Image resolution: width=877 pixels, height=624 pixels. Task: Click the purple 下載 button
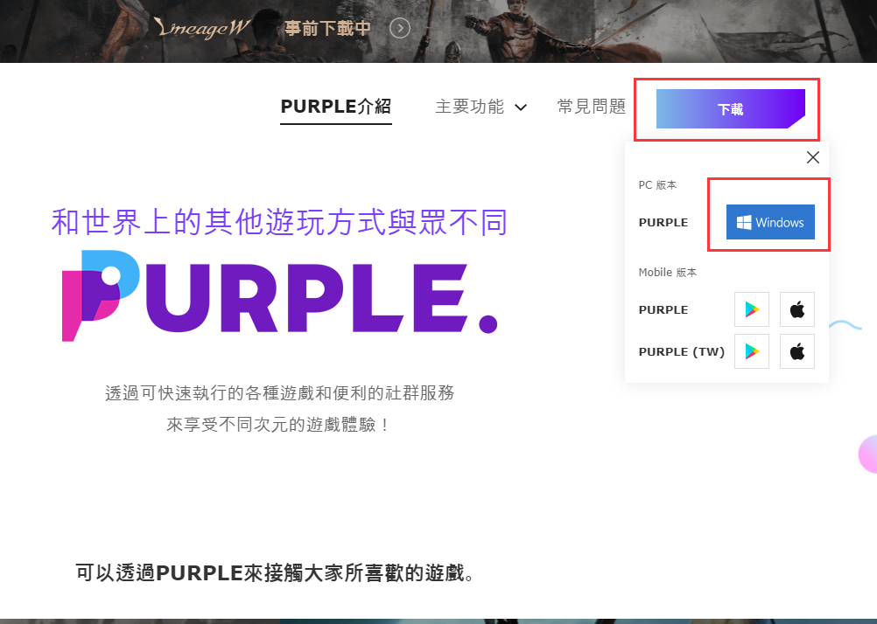(x=731, y=109)
